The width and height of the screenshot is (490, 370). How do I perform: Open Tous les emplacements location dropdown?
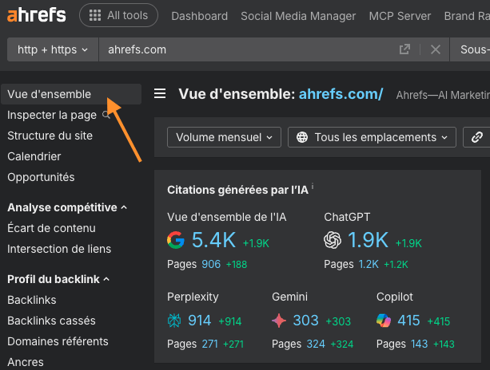[x=372, y=137]
